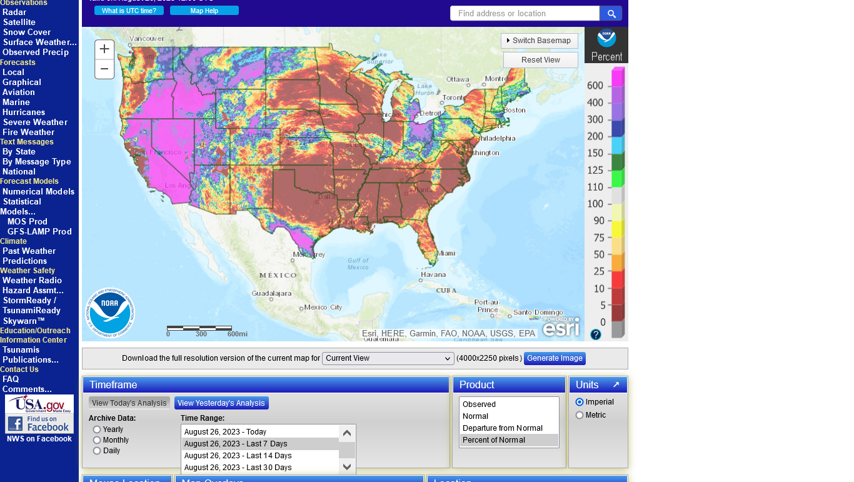Open Weather Radio sidebar link

[x=32, y=280]
